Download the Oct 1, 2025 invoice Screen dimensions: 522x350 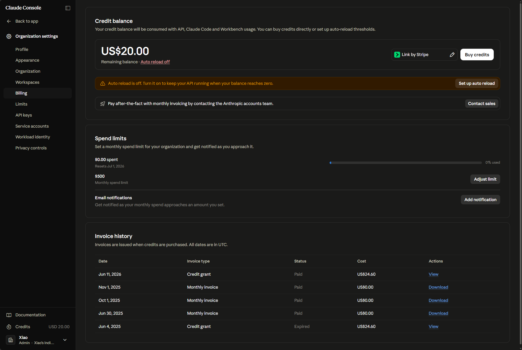click(438, 300)
